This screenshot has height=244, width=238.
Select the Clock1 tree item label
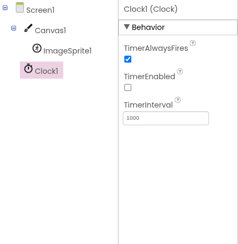coord(47,71)
